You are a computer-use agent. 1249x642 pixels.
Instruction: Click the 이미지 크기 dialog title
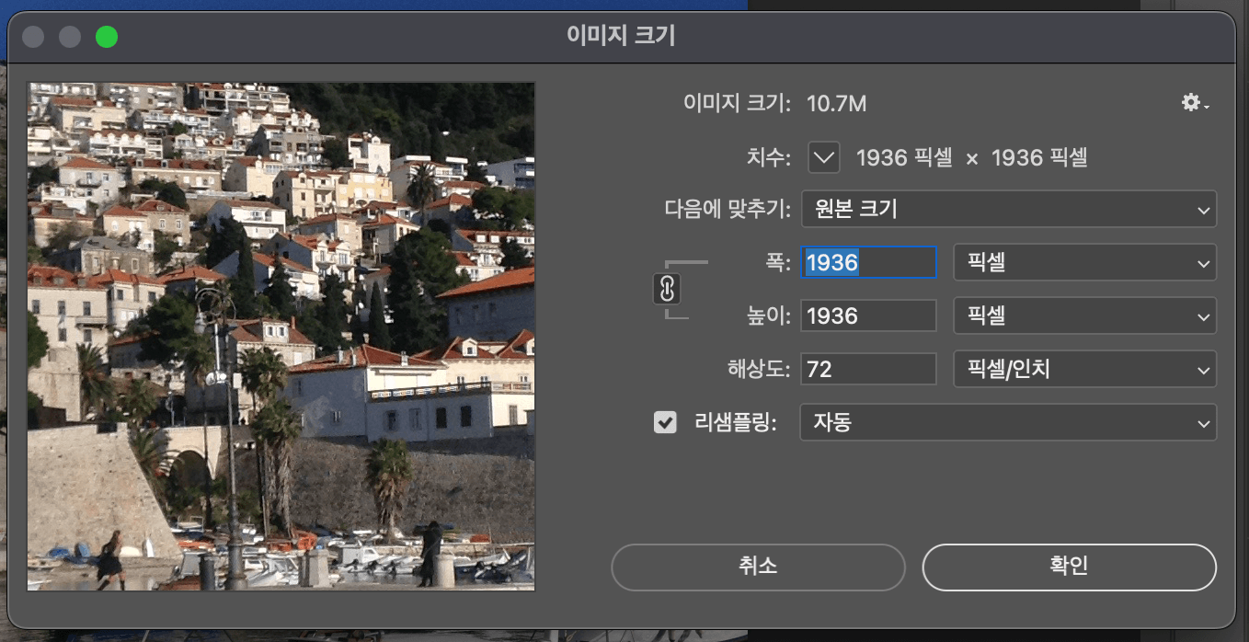[x=622, y=36]
